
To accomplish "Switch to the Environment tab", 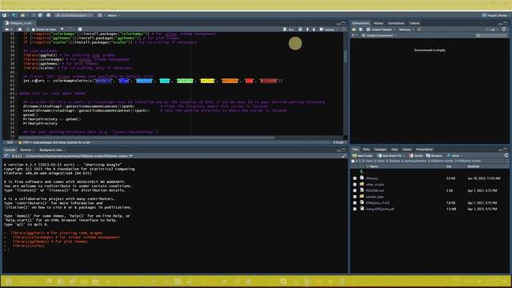I will (361, 23).
